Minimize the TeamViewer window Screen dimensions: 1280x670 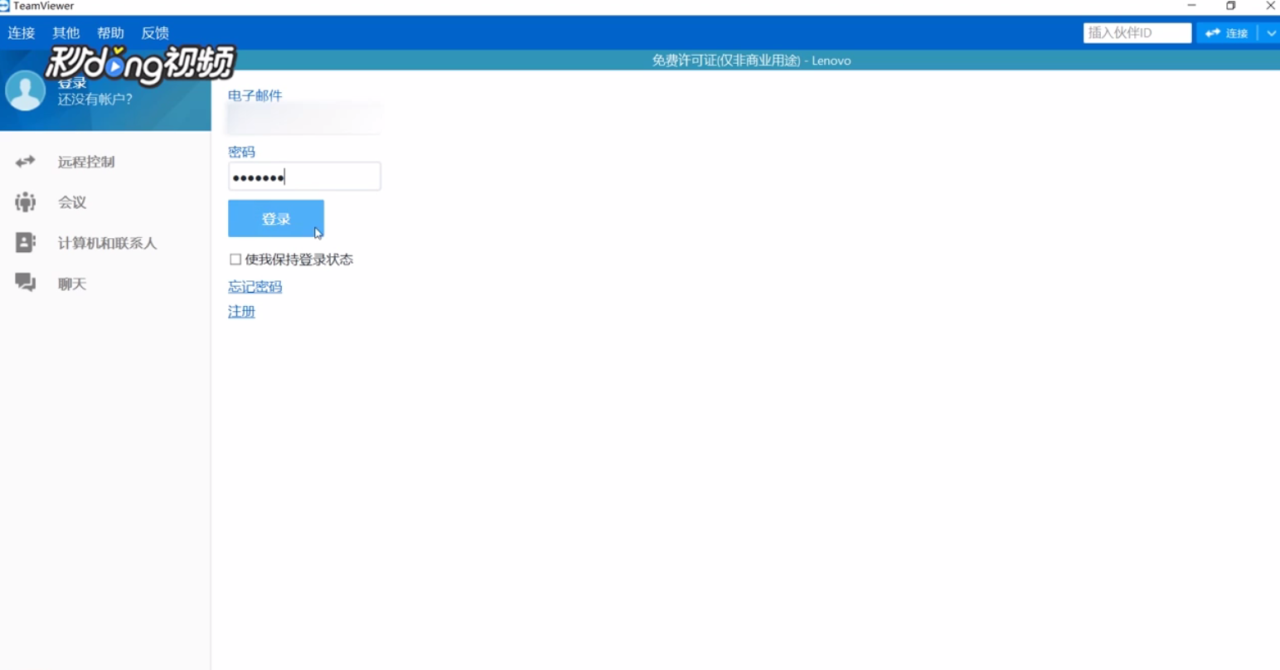coord(1191,6)
